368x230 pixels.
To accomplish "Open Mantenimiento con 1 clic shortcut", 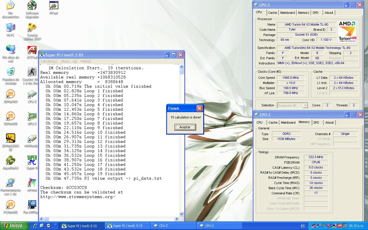I will (x=10, y=187).
